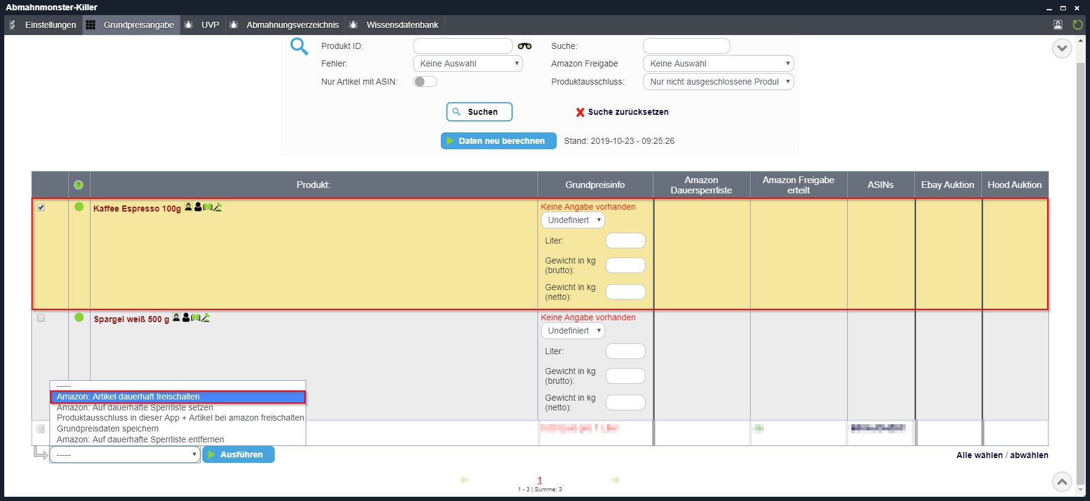1090x501 pixels.
Task: Switch to the Abmahnungsverzeichnis tab
Action: point(292,25)
